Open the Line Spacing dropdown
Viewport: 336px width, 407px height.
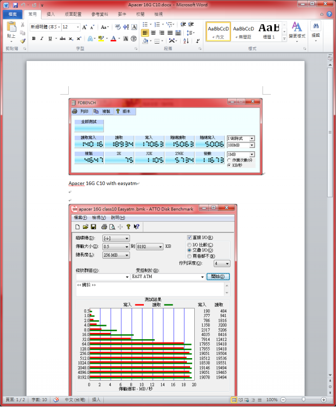click(191, 33)
